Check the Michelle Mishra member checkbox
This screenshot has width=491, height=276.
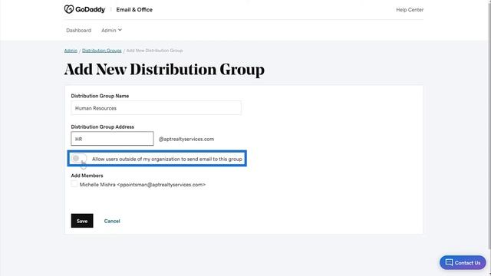pyautogui.click(x=74, y=184)
